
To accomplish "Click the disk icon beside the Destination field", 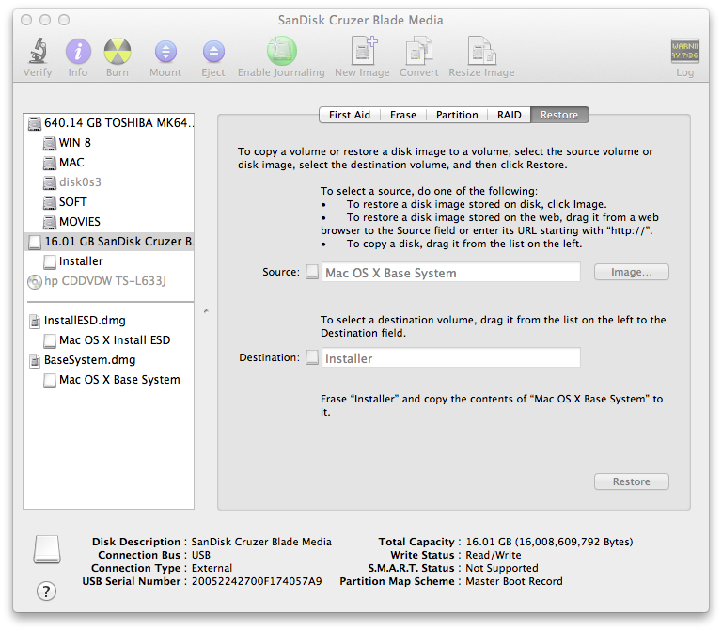I will pos(312,357).
